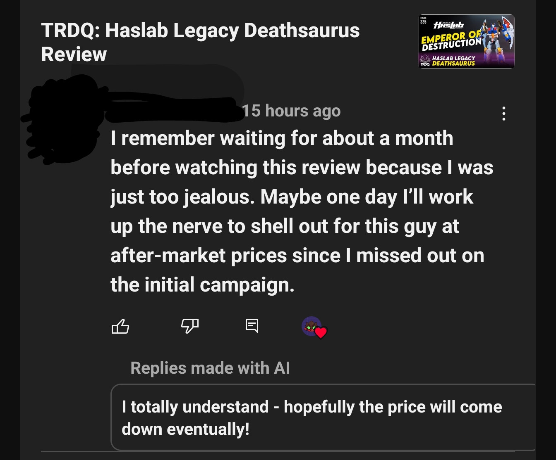Tap the TRDQ logo in thumbnail corner

click(x=425, y=60)
